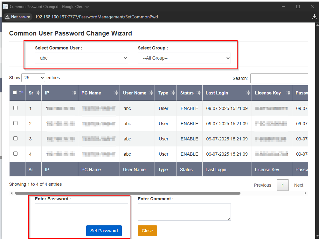
Task: Expand the Select Group dropdown
Action: [184, 58]
